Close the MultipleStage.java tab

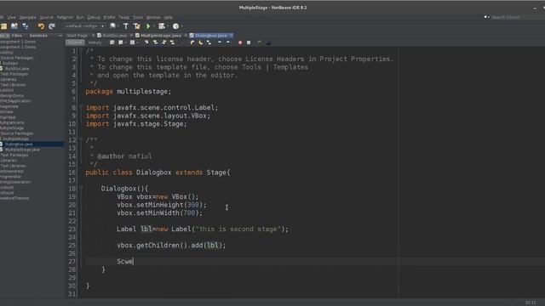click(186, 36)
